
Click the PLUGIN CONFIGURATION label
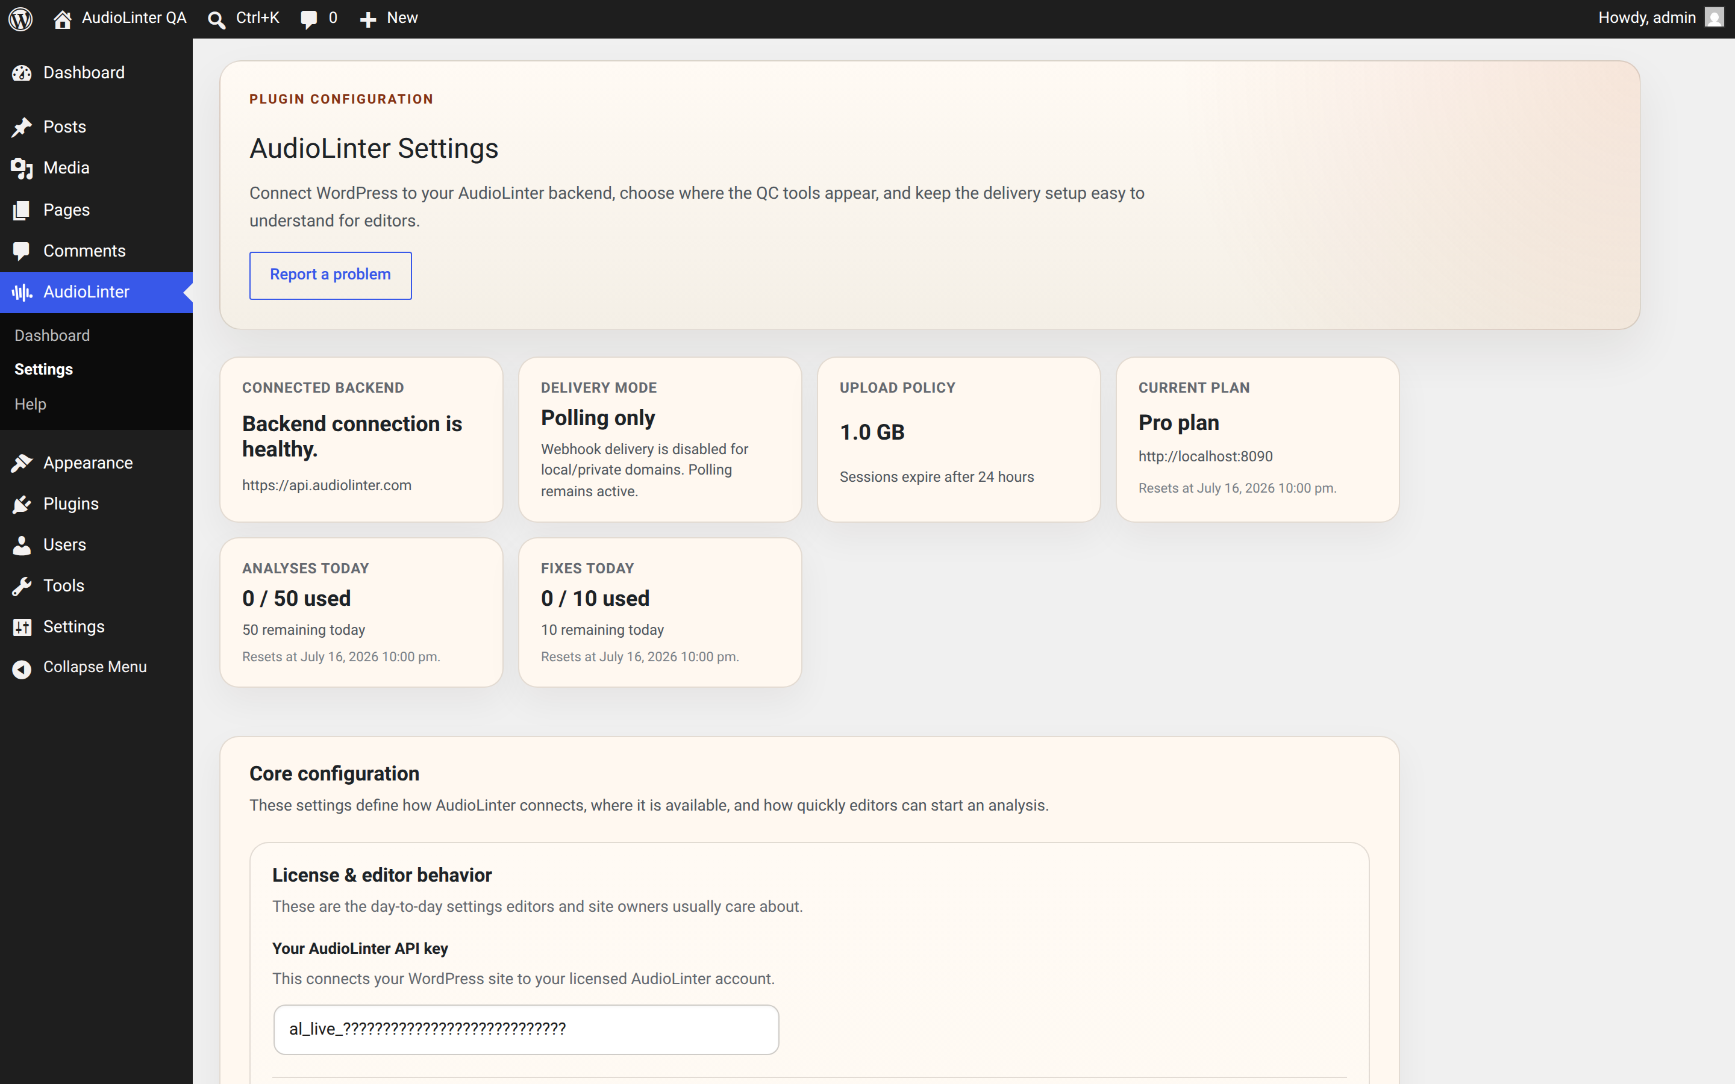pos(341,99)
